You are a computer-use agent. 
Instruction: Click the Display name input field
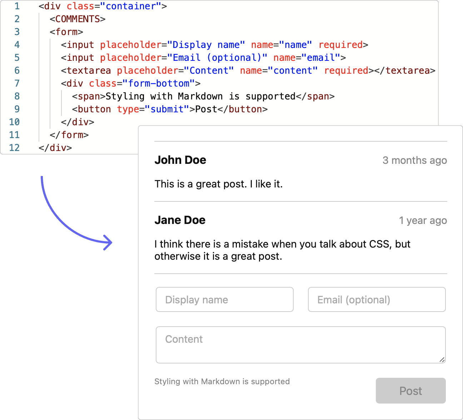coord(225,299)
